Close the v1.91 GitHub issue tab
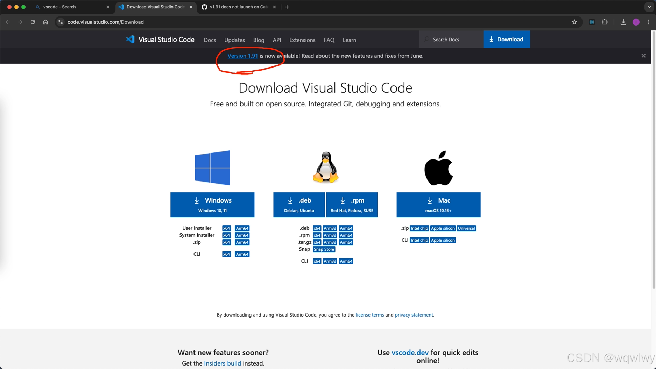This screenshot has width=656, height=369. 274,7
